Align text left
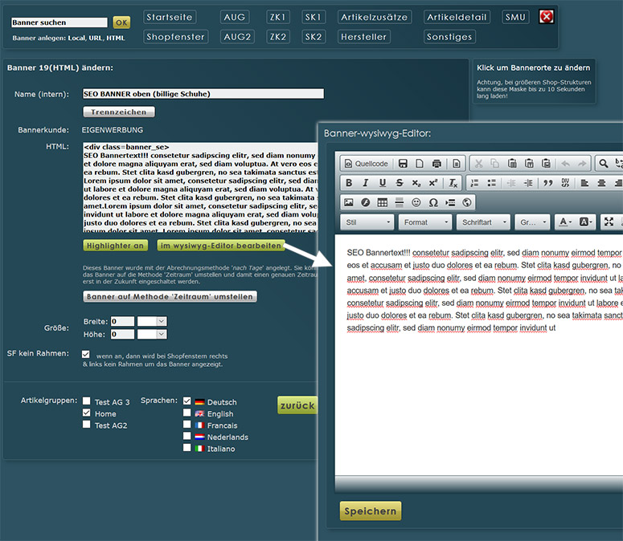Screen dimensions: 623x541 click(x=584, y=183)
